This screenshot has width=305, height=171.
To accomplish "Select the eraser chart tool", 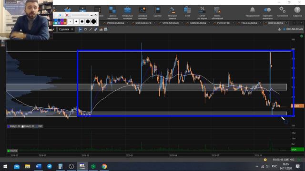I will (96, 29).
